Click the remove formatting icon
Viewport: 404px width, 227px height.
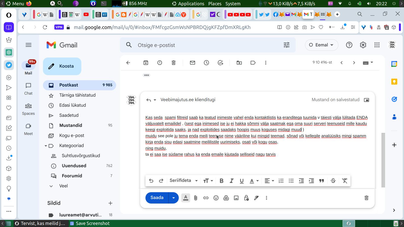pos(345,181)
